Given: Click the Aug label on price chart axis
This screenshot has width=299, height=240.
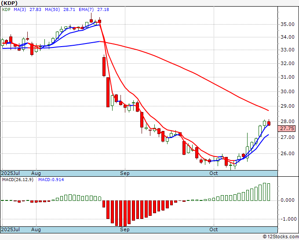Looking at the screenshot, I should click(36, 173).
